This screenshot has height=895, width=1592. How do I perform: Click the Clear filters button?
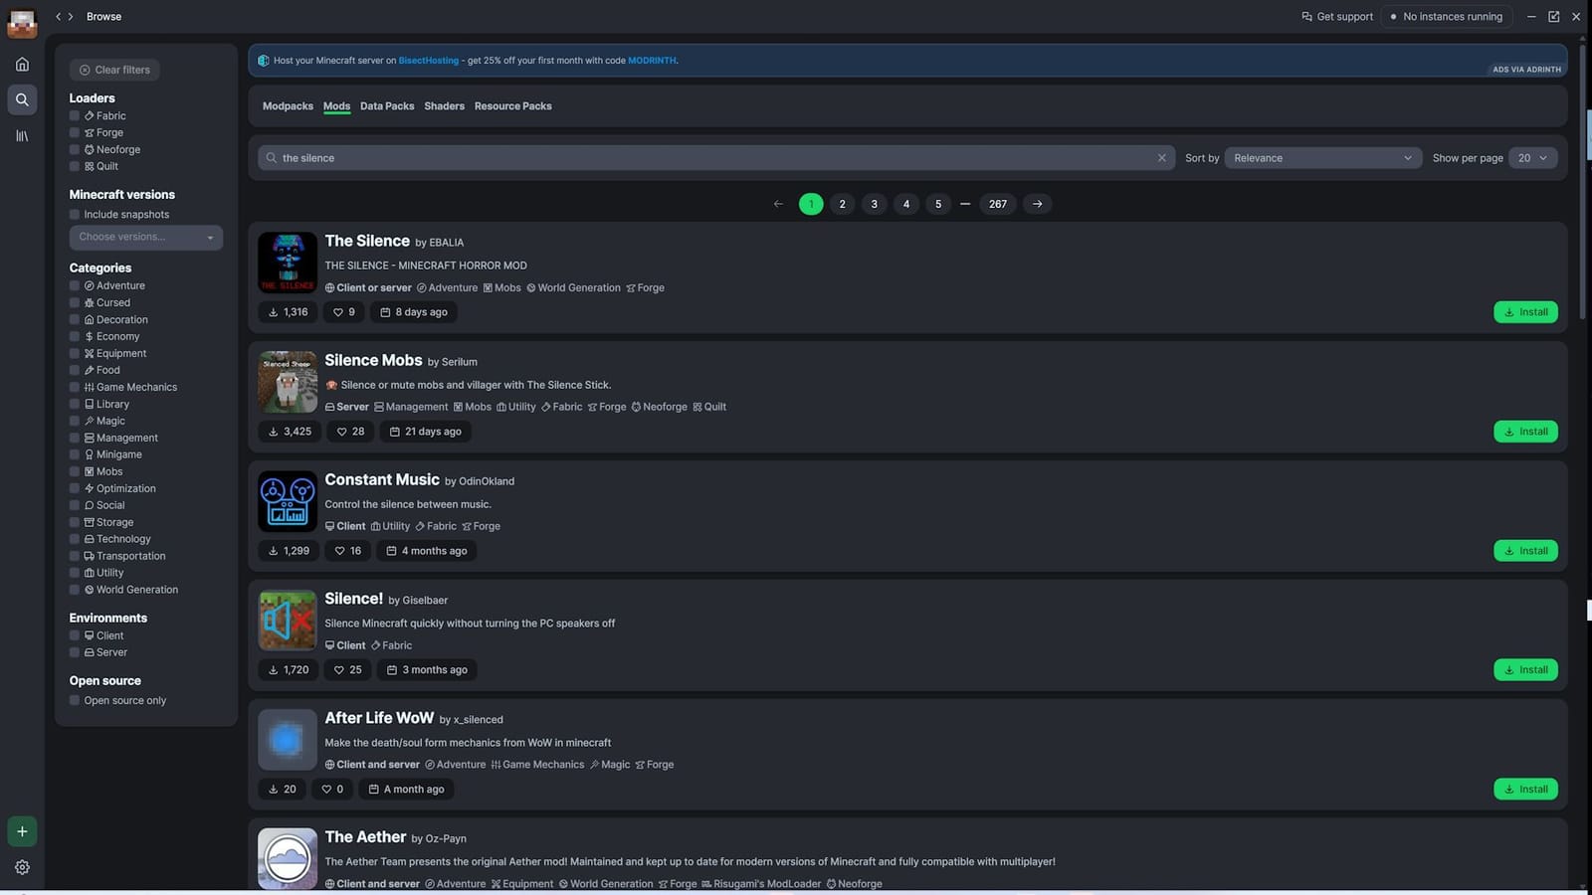114,70
